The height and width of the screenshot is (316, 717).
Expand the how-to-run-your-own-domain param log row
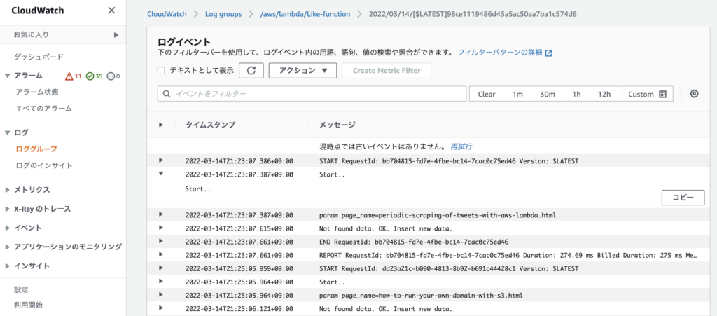click(x=161, y=294)
